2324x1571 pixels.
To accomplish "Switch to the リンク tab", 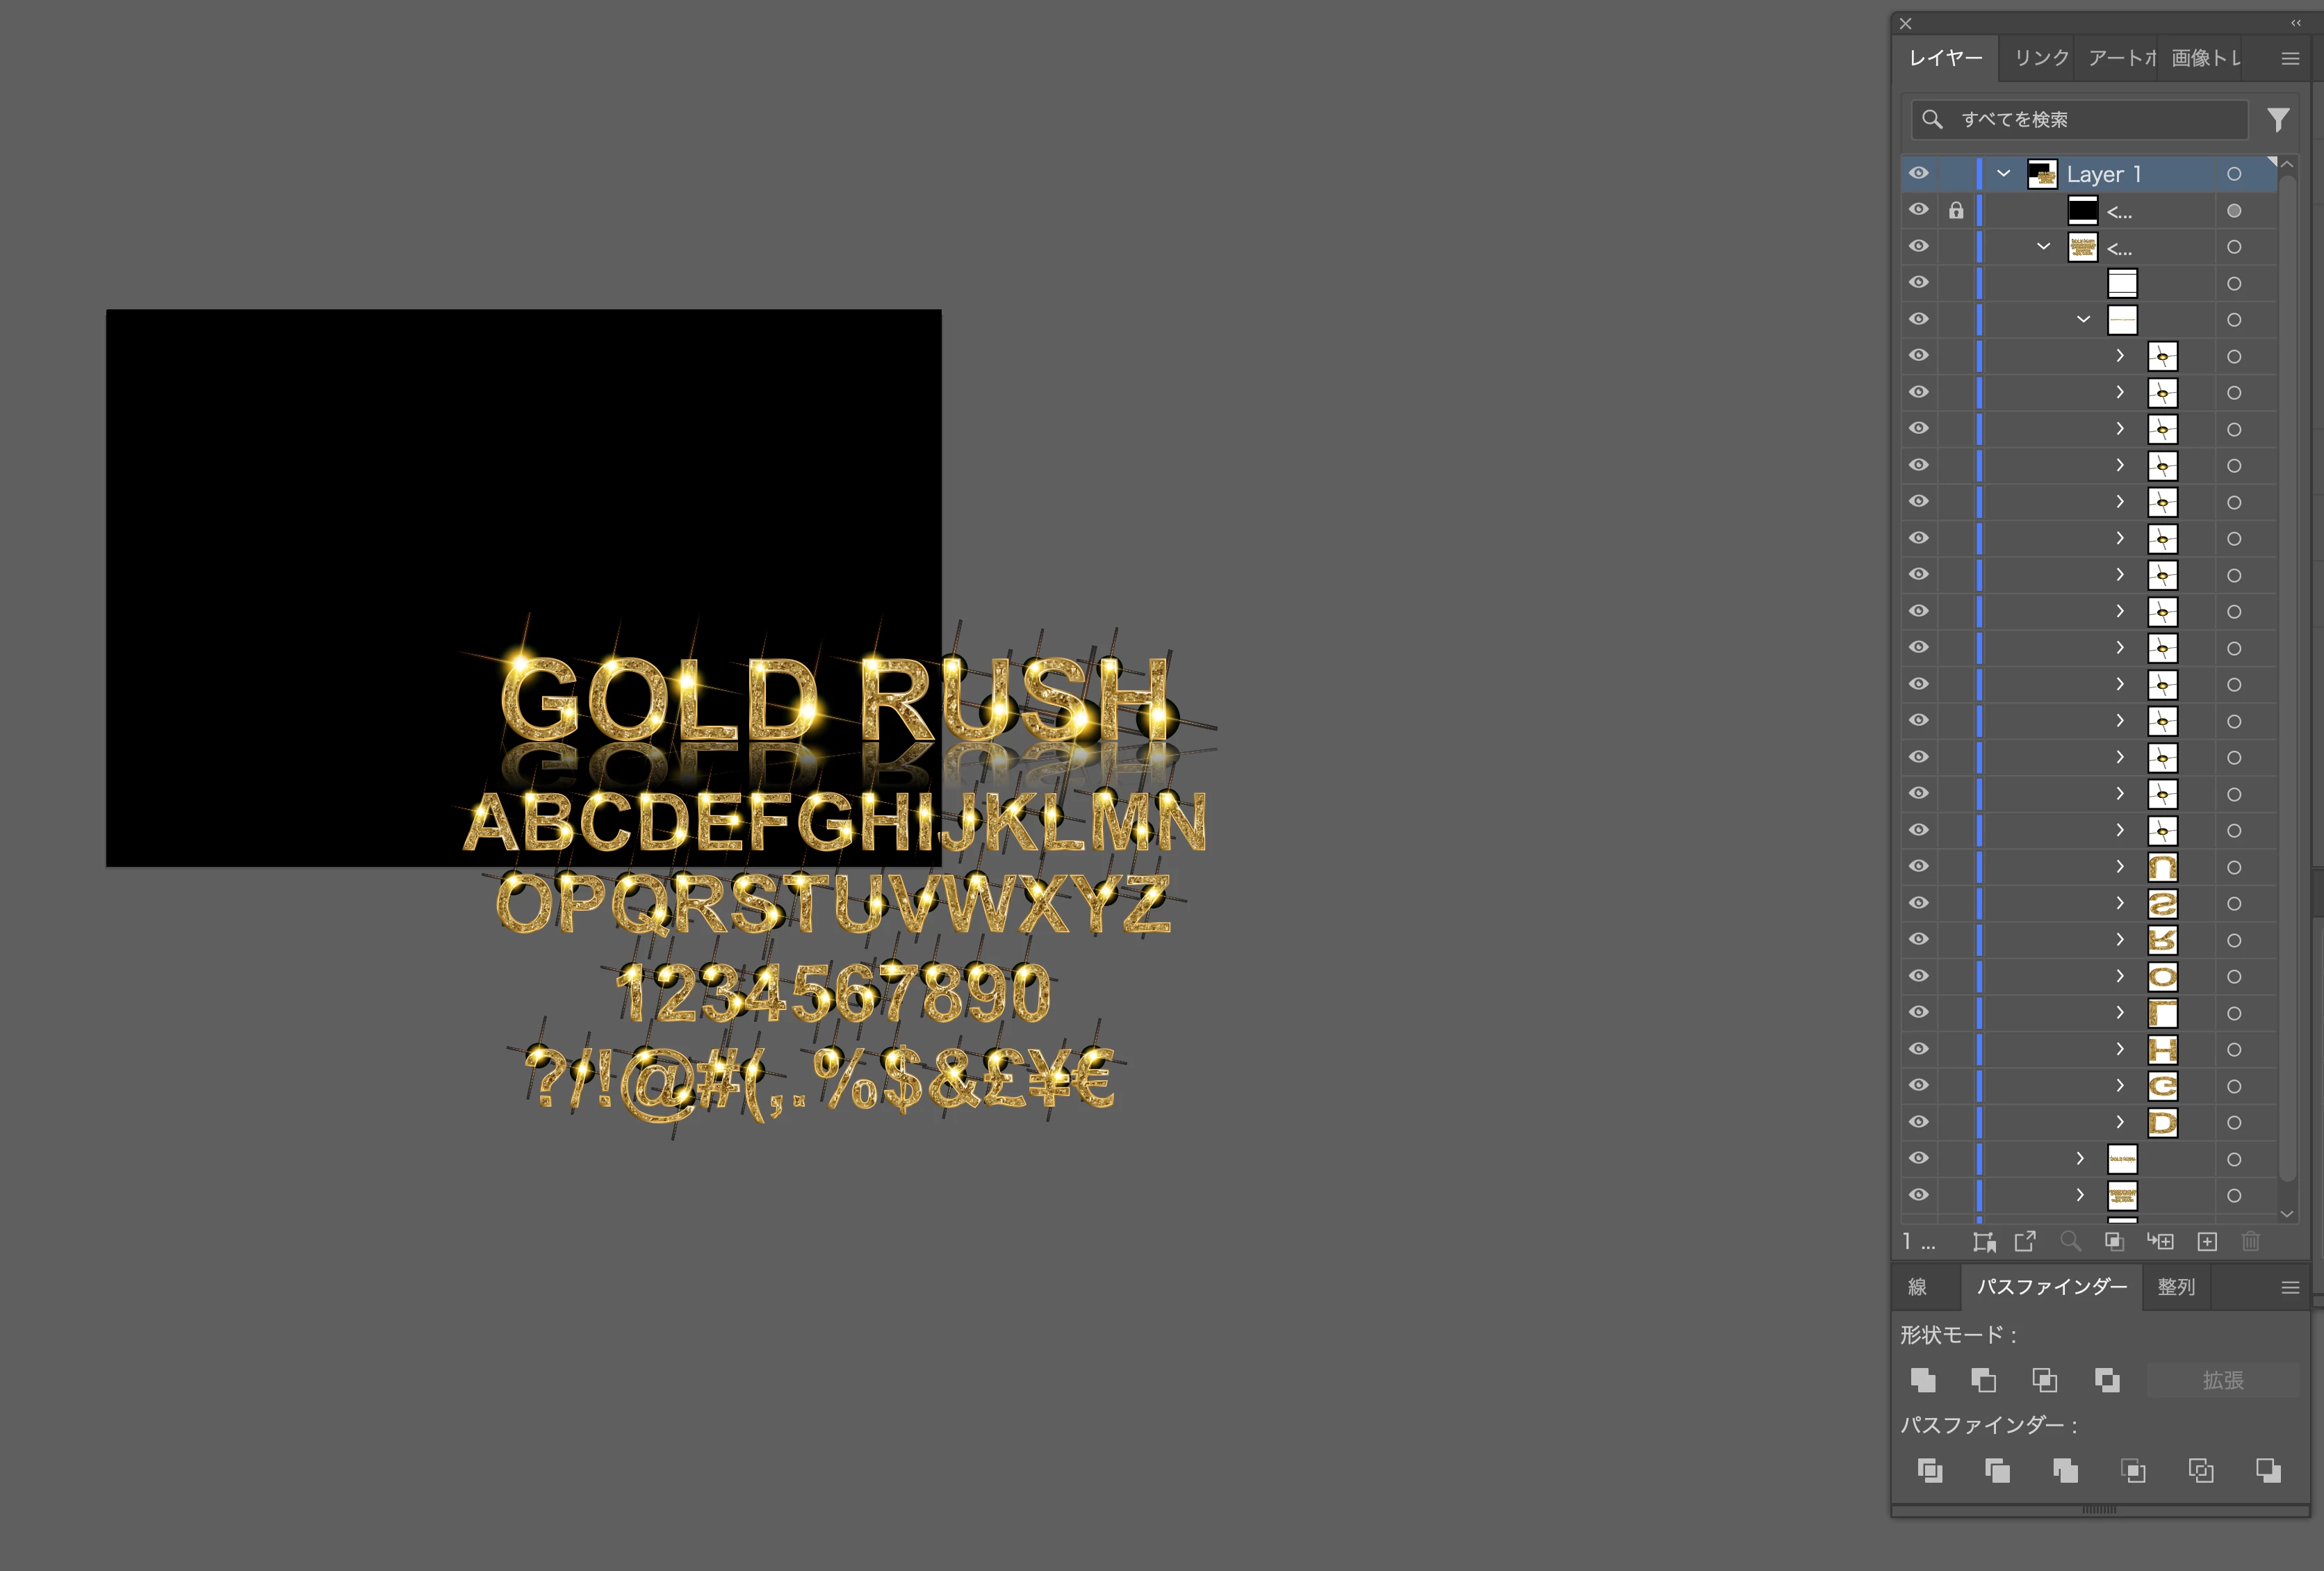I will 2040,58.
